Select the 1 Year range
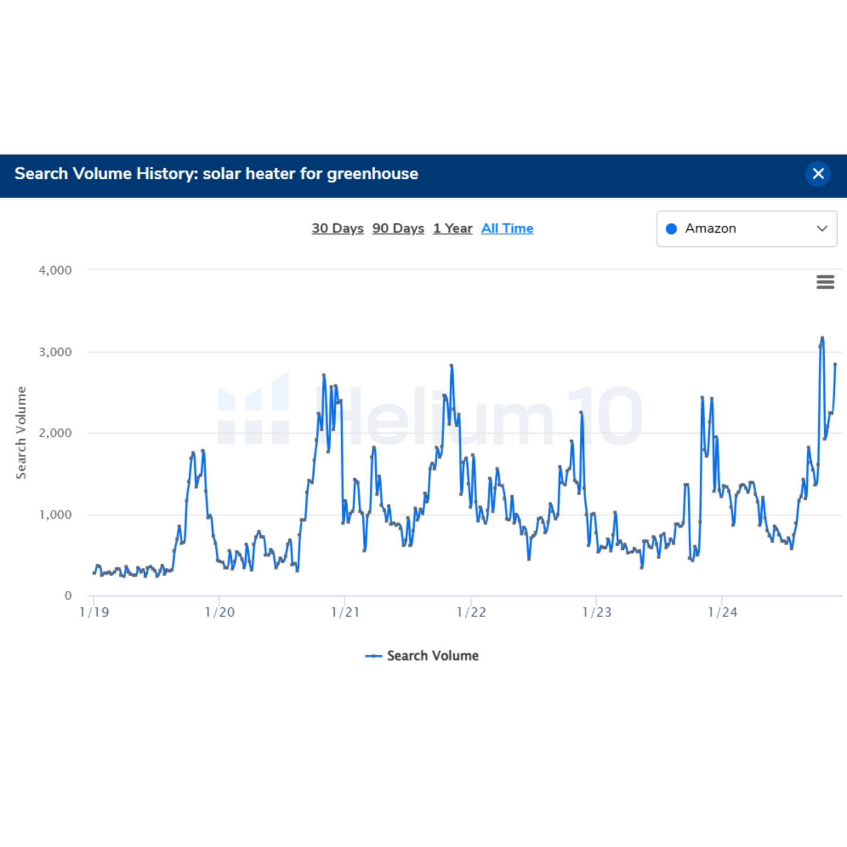This screenshot has height=847, width=847. point(453,229)
